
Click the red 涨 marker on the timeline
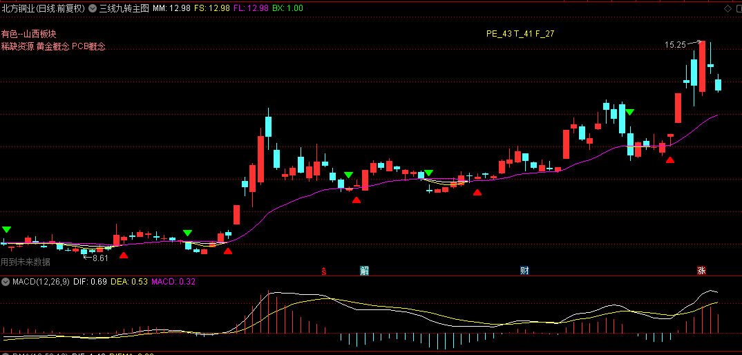click(701, 271)
